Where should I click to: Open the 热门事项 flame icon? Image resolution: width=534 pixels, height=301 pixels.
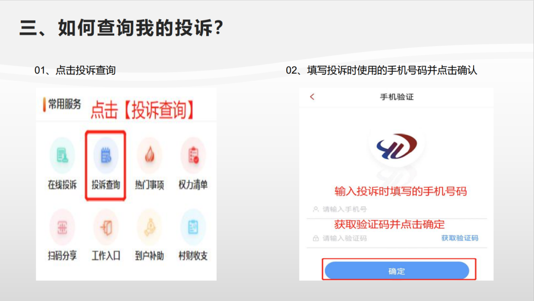(x=149, y=155)
